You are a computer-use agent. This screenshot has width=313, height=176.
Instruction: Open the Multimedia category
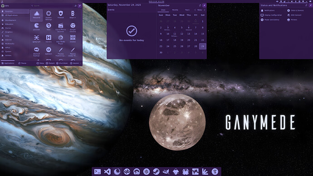(15, 44)
